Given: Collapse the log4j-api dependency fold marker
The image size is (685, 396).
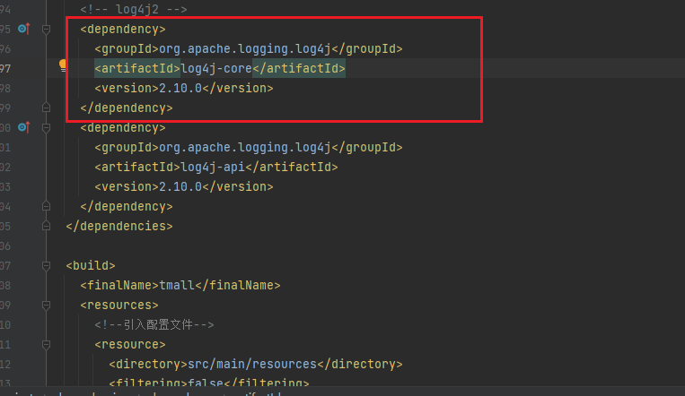Looking at the screenshot, I should coord(48,128).
